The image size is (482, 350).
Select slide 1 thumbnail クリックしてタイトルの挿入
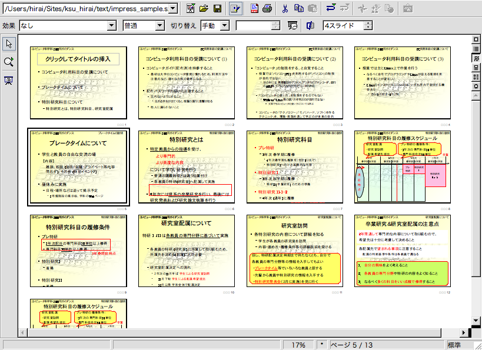pyautogui.click(x=78, y=83)
